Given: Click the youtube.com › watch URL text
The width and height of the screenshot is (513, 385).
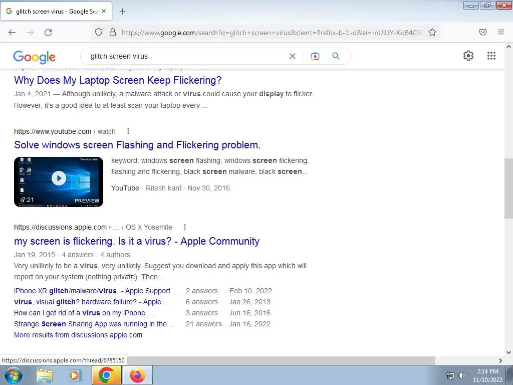Looking at the screenshot, I should (65, 131).
